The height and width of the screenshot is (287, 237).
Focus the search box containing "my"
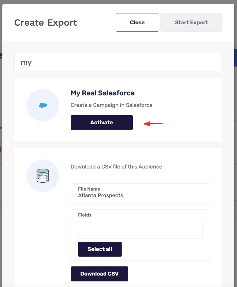point(118,62)
